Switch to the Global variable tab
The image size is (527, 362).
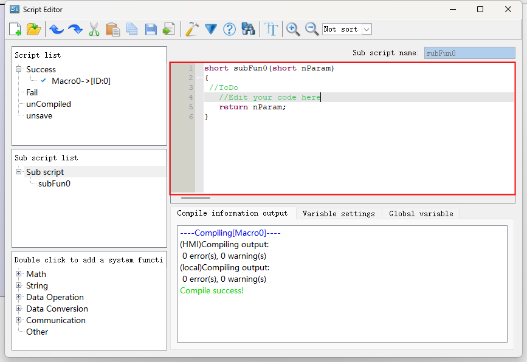(421, 213)
